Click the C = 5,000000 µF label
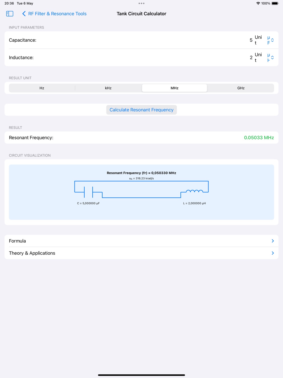 (x=88, y=203)
